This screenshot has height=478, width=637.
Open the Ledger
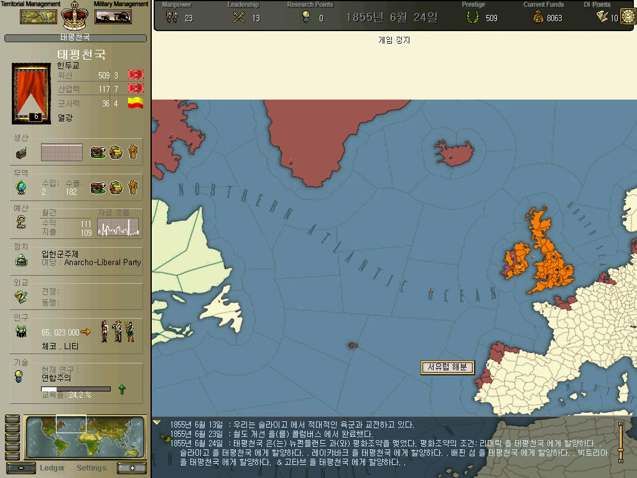pyautogui.click(x=52, y=468)
